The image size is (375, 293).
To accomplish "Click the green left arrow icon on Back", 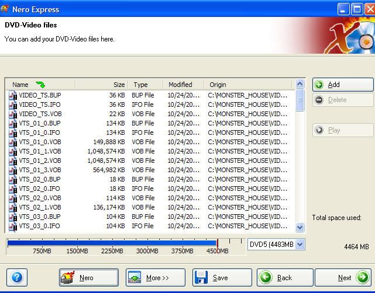I will 266,277.
